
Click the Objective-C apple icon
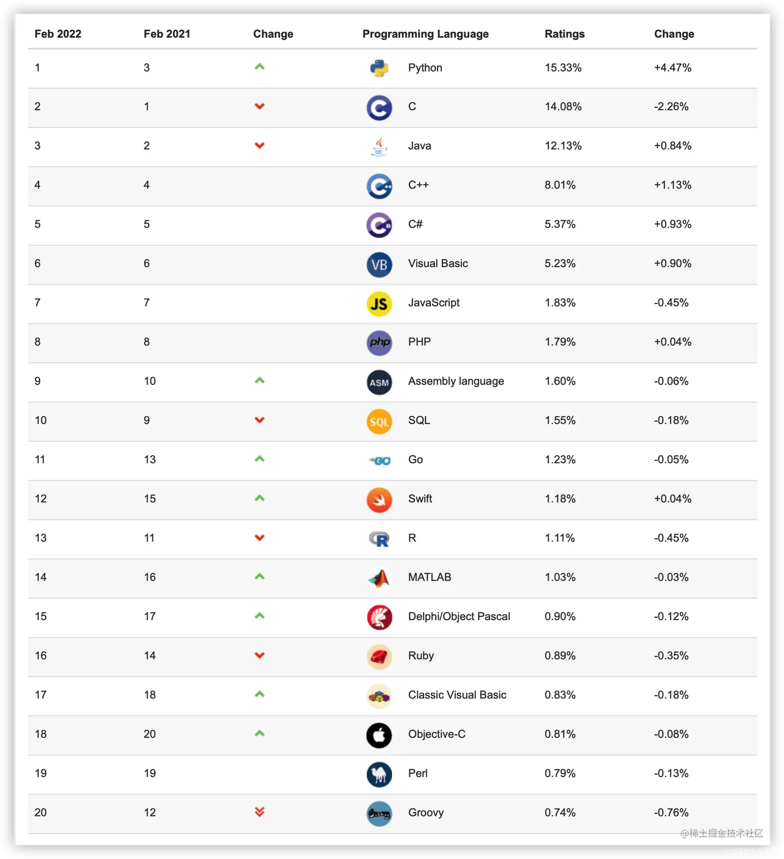point(379,735)
